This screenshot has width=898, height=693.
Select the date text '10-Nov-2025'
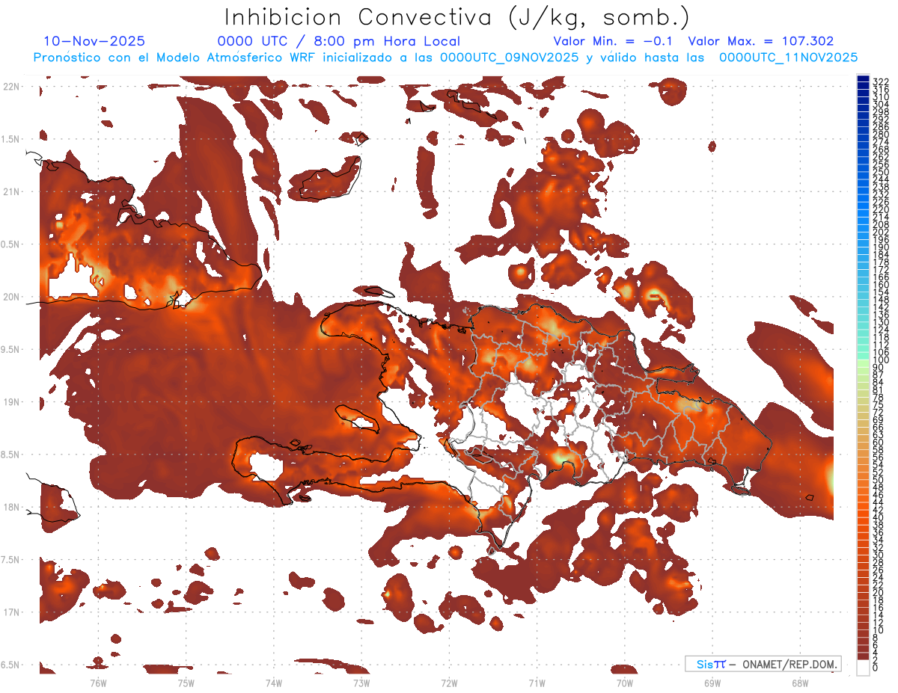point(95,41)
